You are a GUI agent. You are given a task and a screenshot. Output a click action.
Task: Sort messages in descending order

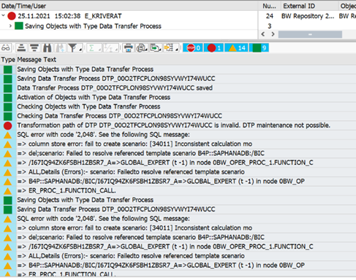coord(34,47)
